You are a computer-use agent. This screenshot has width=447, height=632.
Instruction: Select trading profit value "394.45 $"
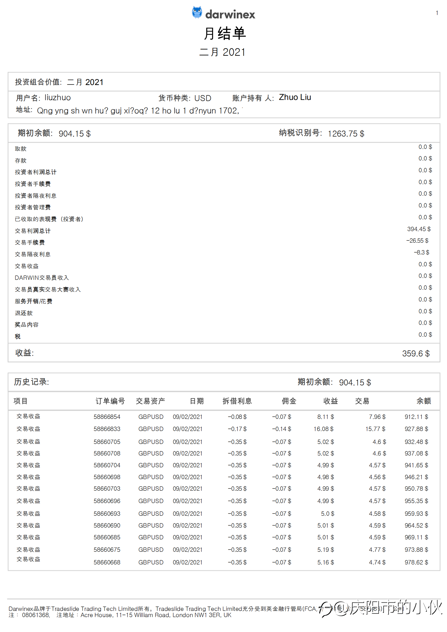pos(419,229)
